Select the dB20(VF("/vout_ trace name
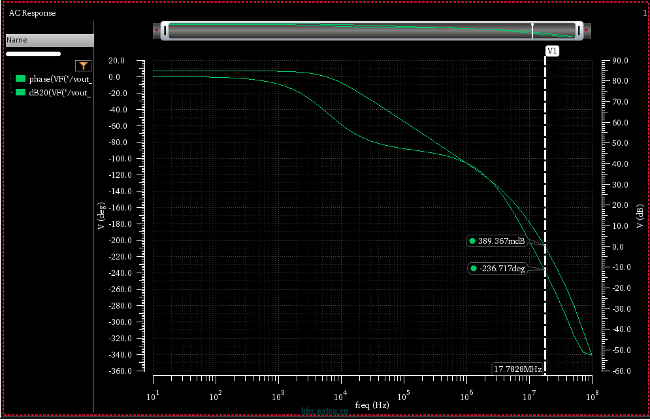 click(60, 93)
